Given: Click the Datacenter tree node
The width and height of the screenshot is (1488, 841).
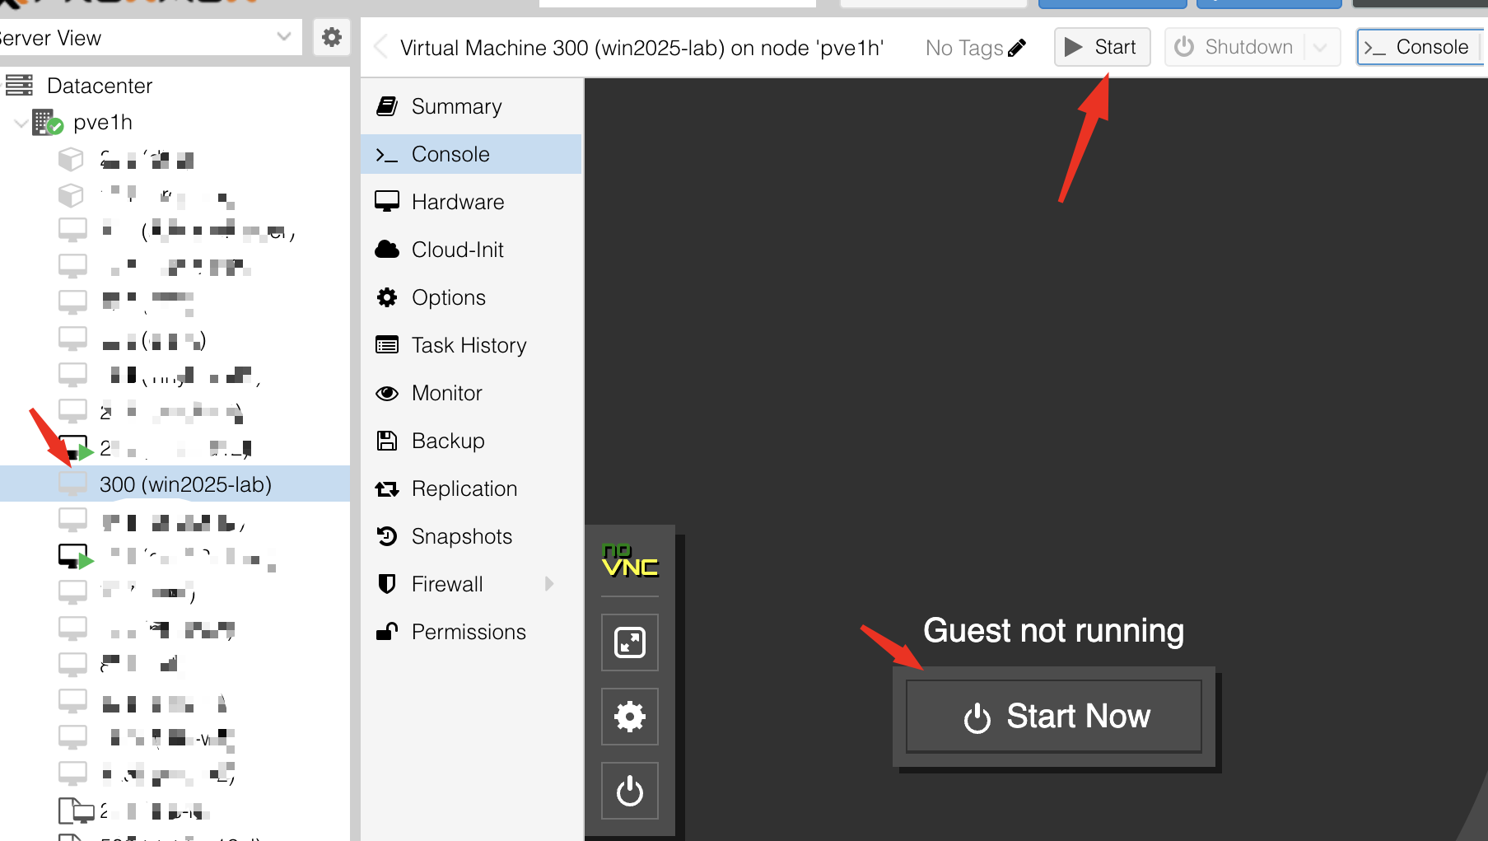Looking at the screenshot, I should coord(99,86).
